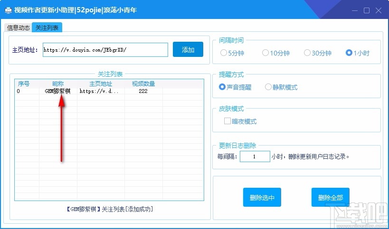Viewport: 389px width, 229px height.
Task: Click the https://v.d... address cell
Action: [x=99, y=91]
